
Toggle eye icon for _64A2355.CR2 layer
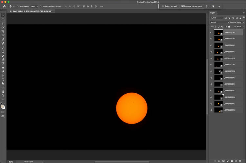[211, 84]
